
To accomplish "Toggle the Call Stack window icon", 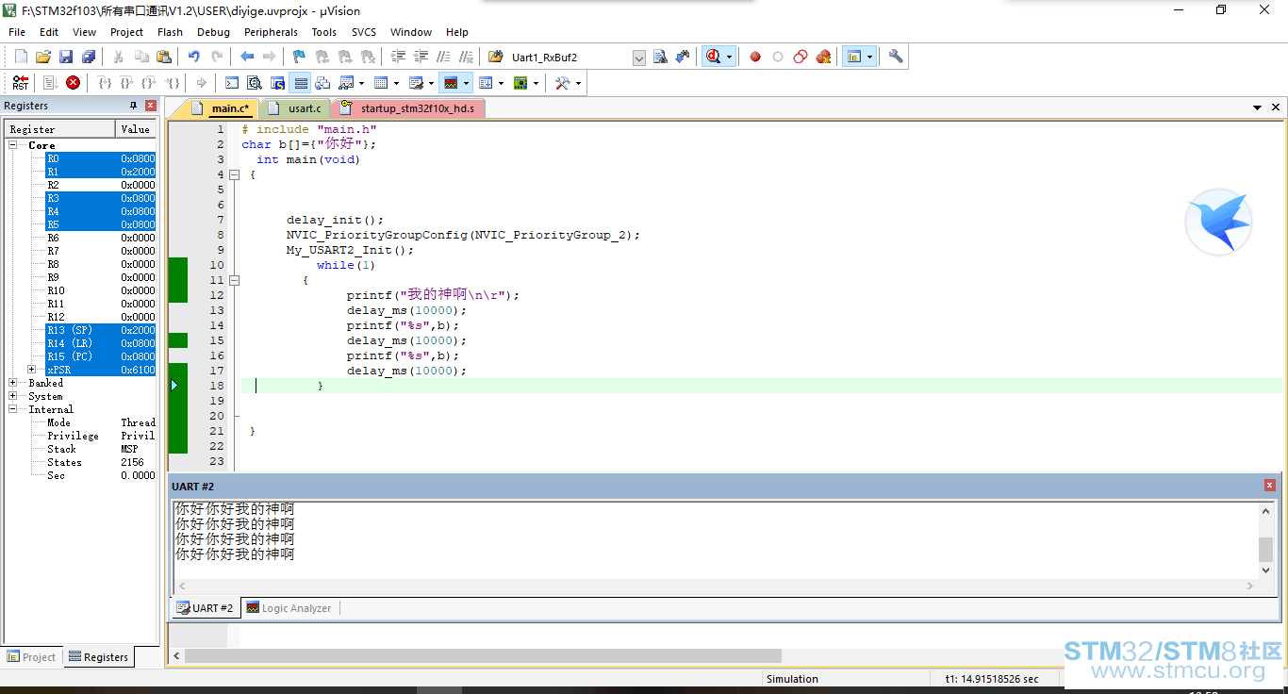I will click(x=322, y=83).
